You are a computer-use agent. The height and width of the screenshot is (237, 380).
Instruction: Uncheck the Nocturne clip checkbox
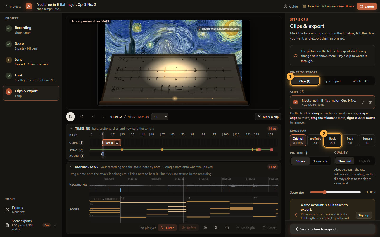pos(296,102)
